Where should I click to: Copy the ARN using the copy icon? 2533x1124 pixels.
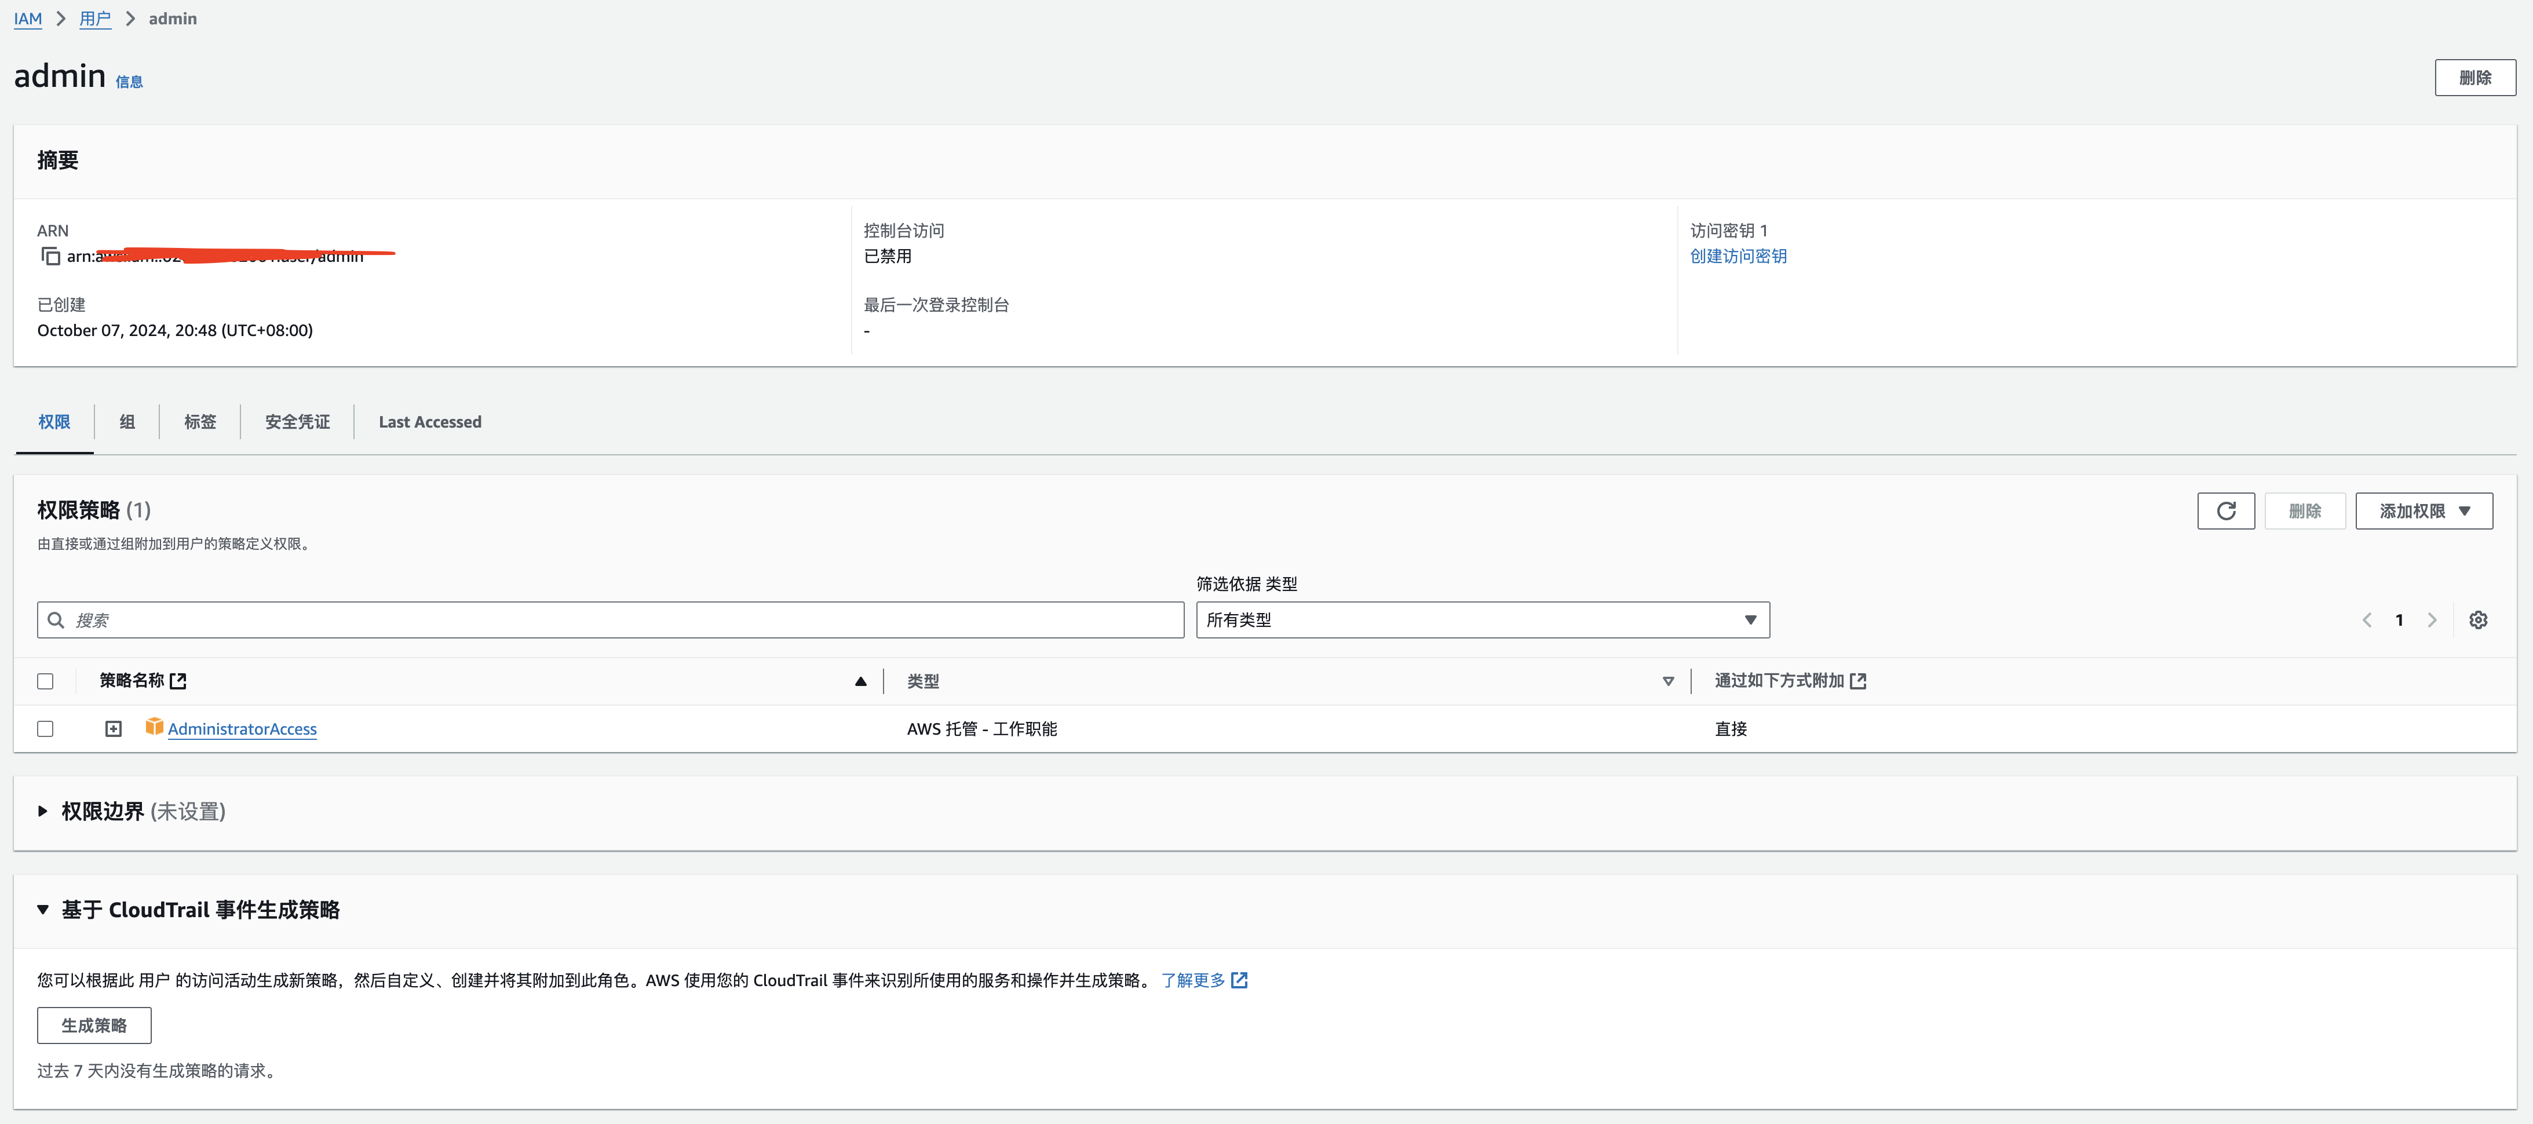tap(50, 257)
